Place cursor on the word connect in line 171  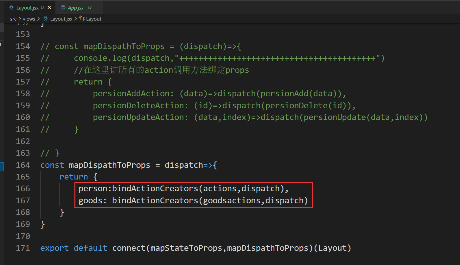(129, 248)
